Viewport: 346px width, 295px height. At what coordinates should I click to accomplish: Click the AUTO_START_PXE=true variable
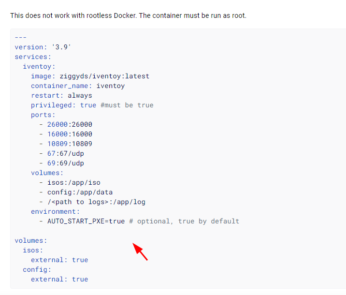86,221
